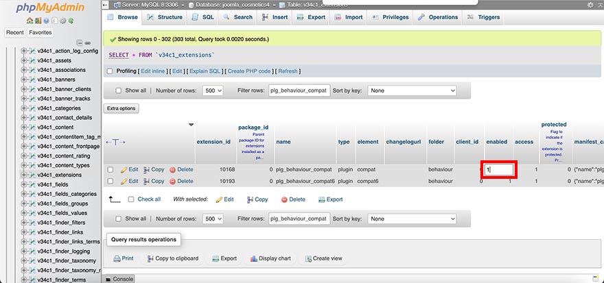The height and width of the screenshot is (283, 604).
Task: Enable the Profiling checkbox
Action: coord(110,71)
